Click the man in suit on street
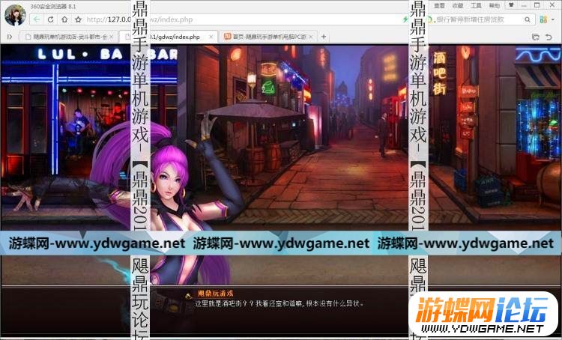 [383, 134]
